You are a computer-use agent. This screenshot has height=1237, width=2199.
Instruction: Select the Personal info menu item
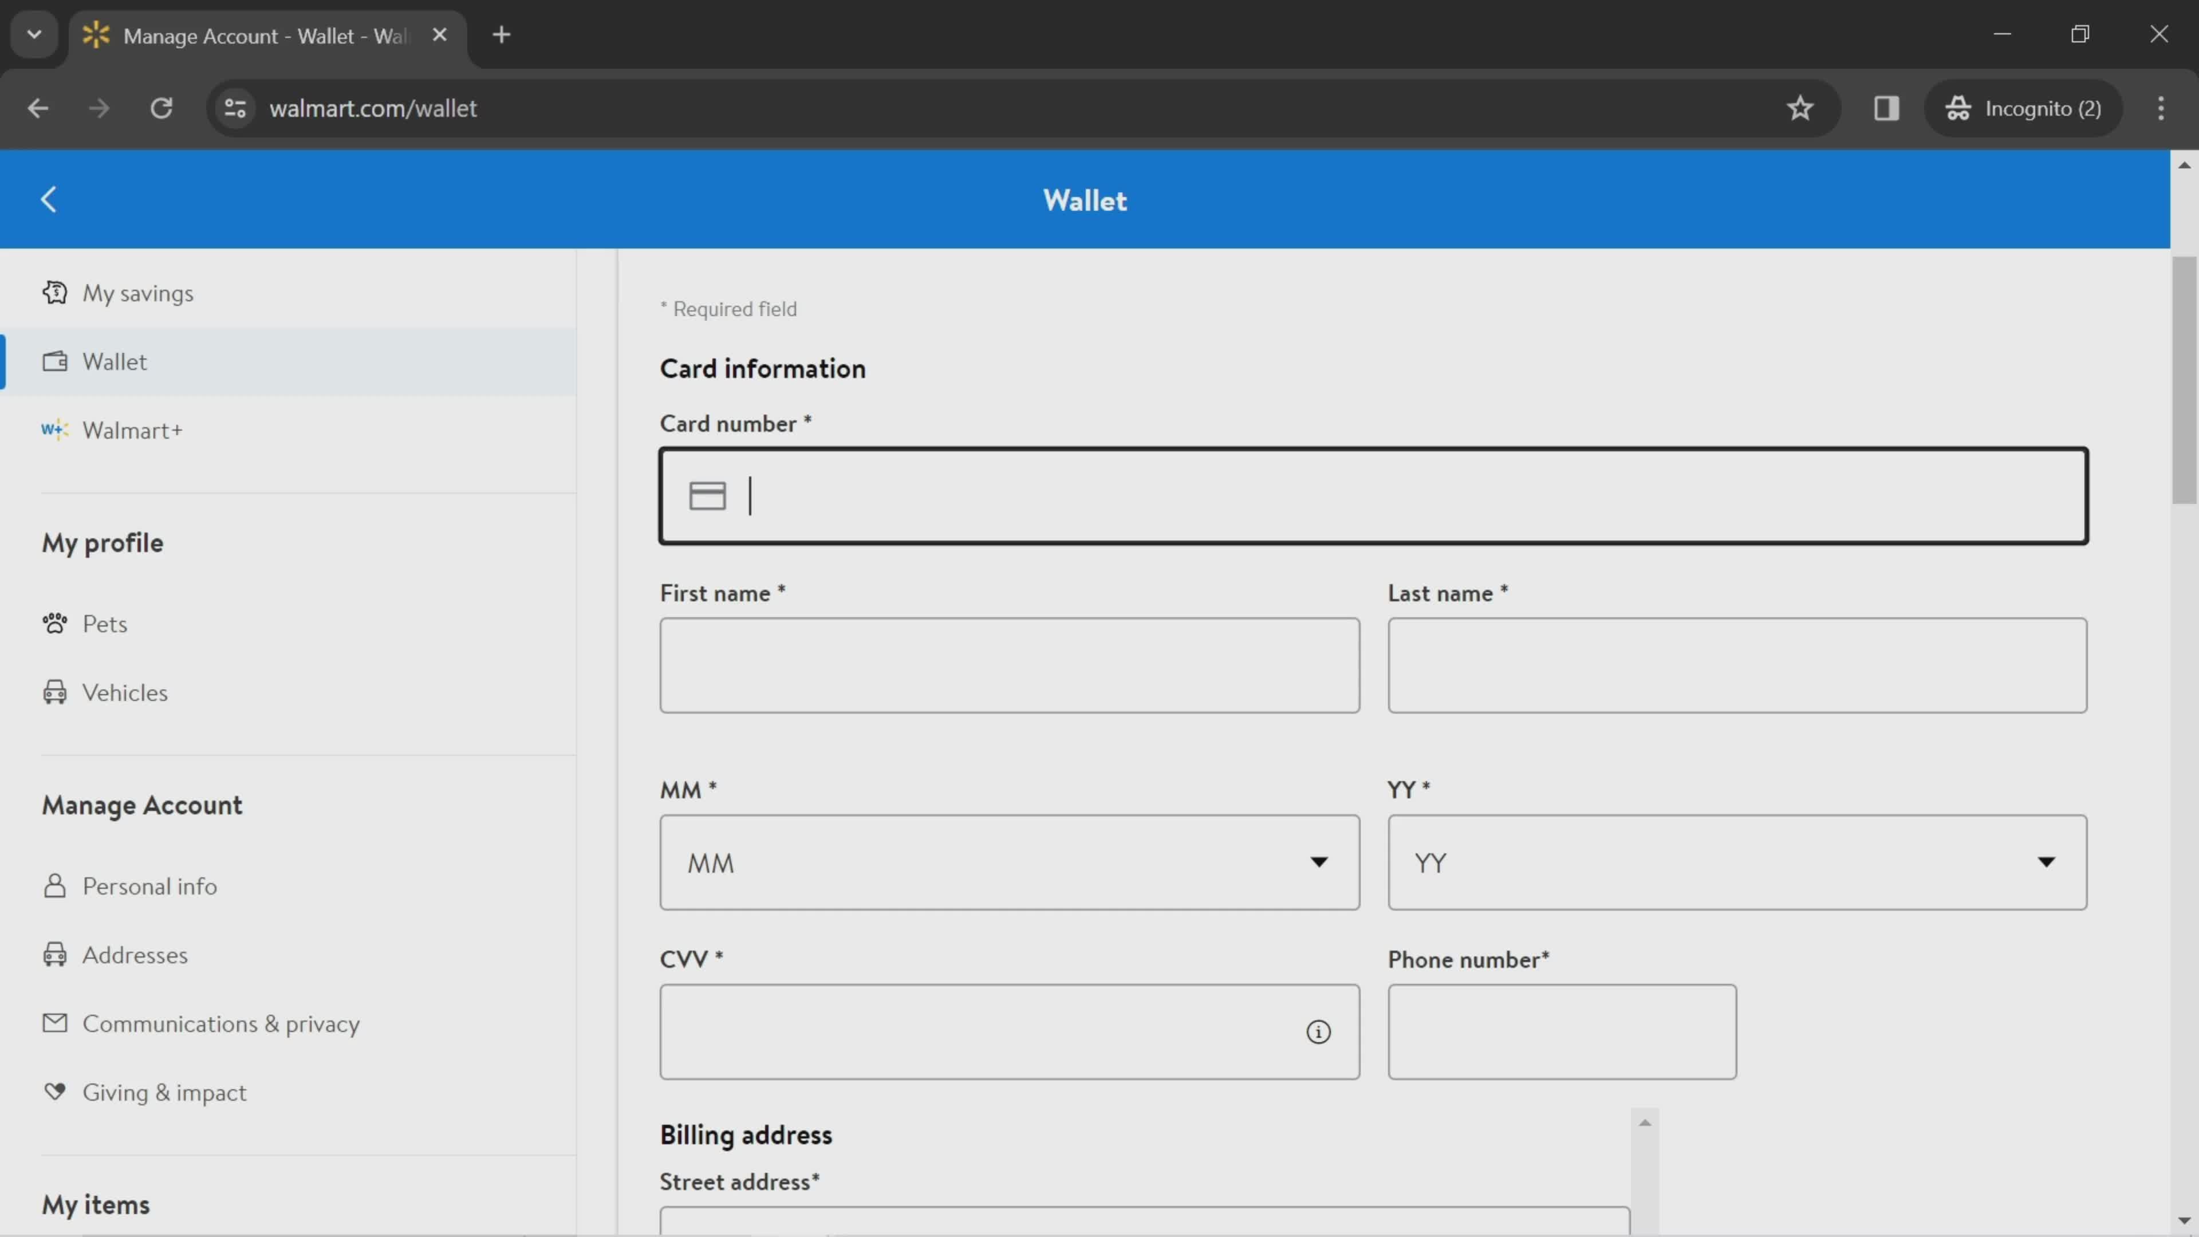pyautogui.click(x=149, y=885)
